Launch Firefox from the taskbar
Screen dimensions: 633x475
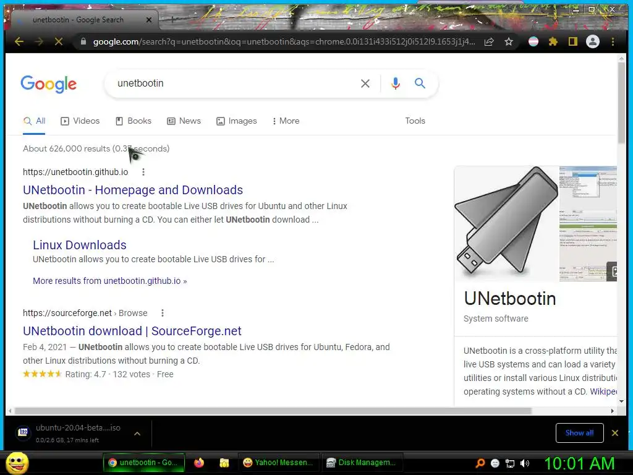point(199,463)
